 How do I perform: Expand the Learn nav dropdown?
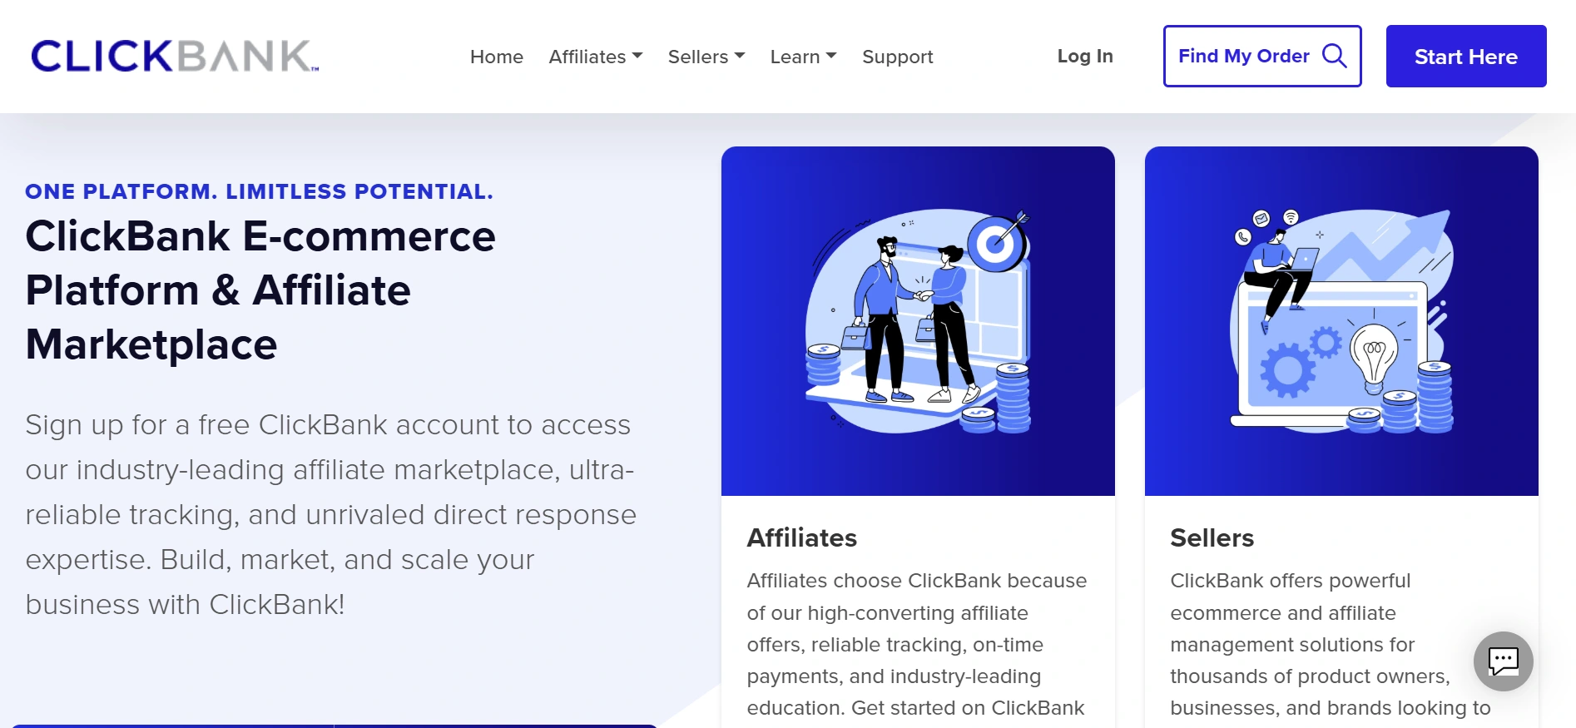tap(803, 57)
